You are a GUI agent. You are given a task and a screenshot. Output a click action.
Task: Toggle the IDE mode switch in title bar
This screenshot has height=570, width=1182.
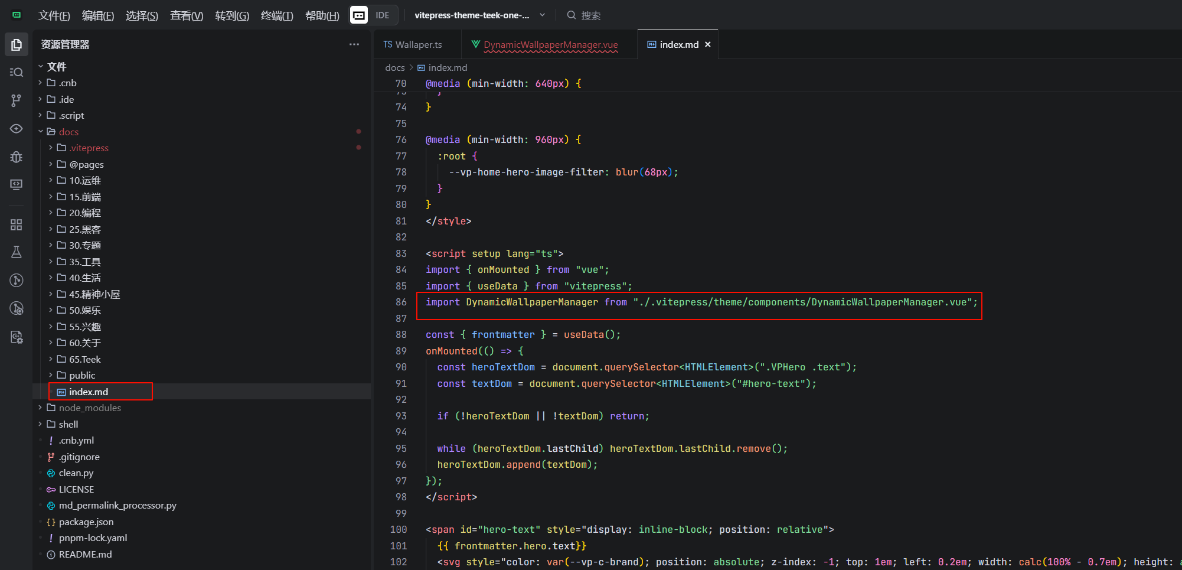374,15
